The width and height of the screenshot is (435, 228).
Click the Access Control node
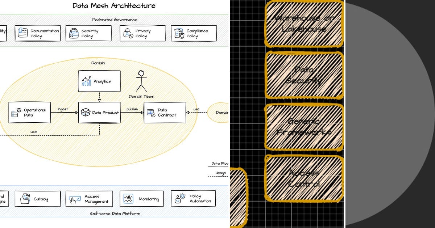point(304,177)
